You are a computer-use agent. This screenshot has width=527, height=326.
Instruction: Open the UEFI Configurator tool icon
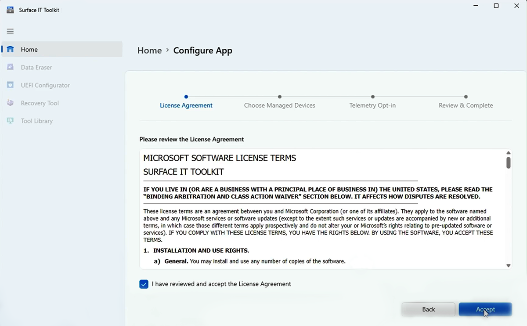click(10, 85)
